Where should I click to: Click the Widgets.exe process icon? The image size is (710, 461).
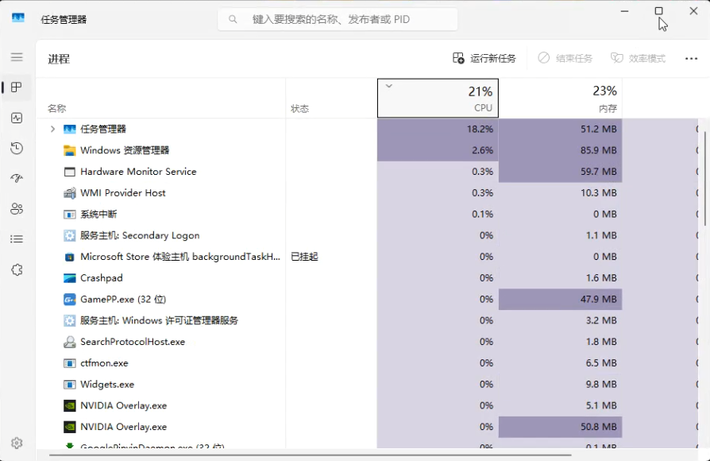[x=69, y=385]
